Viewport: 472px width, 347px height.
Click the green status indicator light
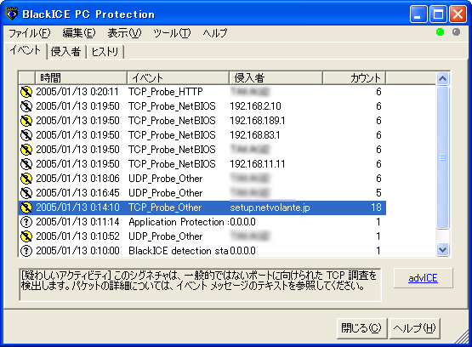point(440,32)
